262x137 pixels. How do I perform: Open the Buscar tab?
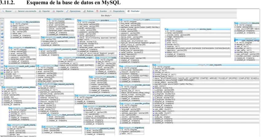pyautogui.click(x=7, y=11)
